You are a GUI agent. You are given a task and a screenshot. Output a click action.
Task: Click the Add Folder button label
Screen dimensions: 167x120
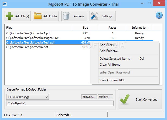point(50,16)
